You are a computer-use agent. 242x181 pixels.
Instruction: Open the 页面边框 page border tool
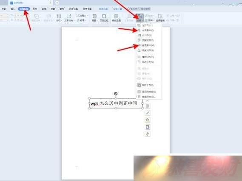[x=104, y=18]
